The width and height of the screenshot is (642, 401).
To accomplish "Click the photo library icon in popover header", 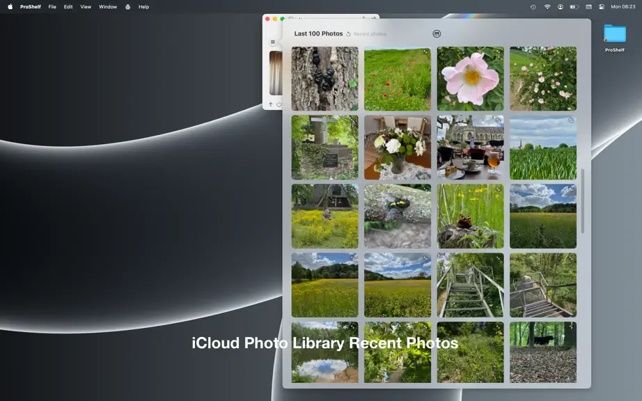I will 437,34.
